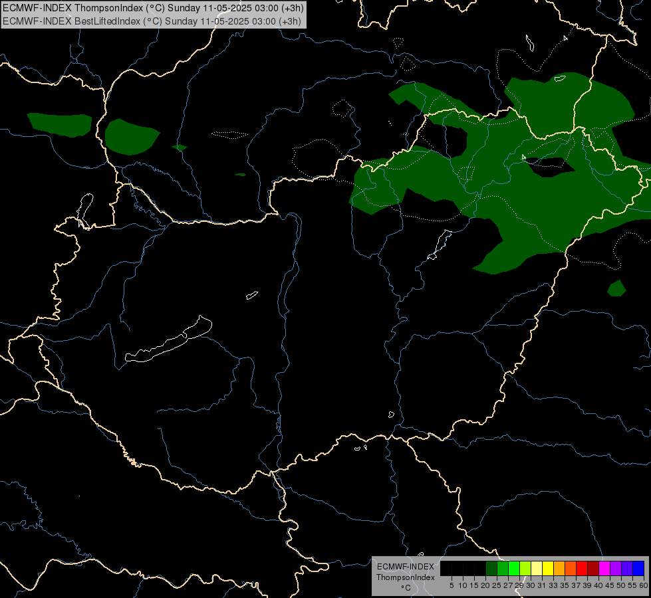The width and height of the screenshot is (651, 598).
Task: Click the ThompsonIndex label in the legend
Action: [406, 577]
